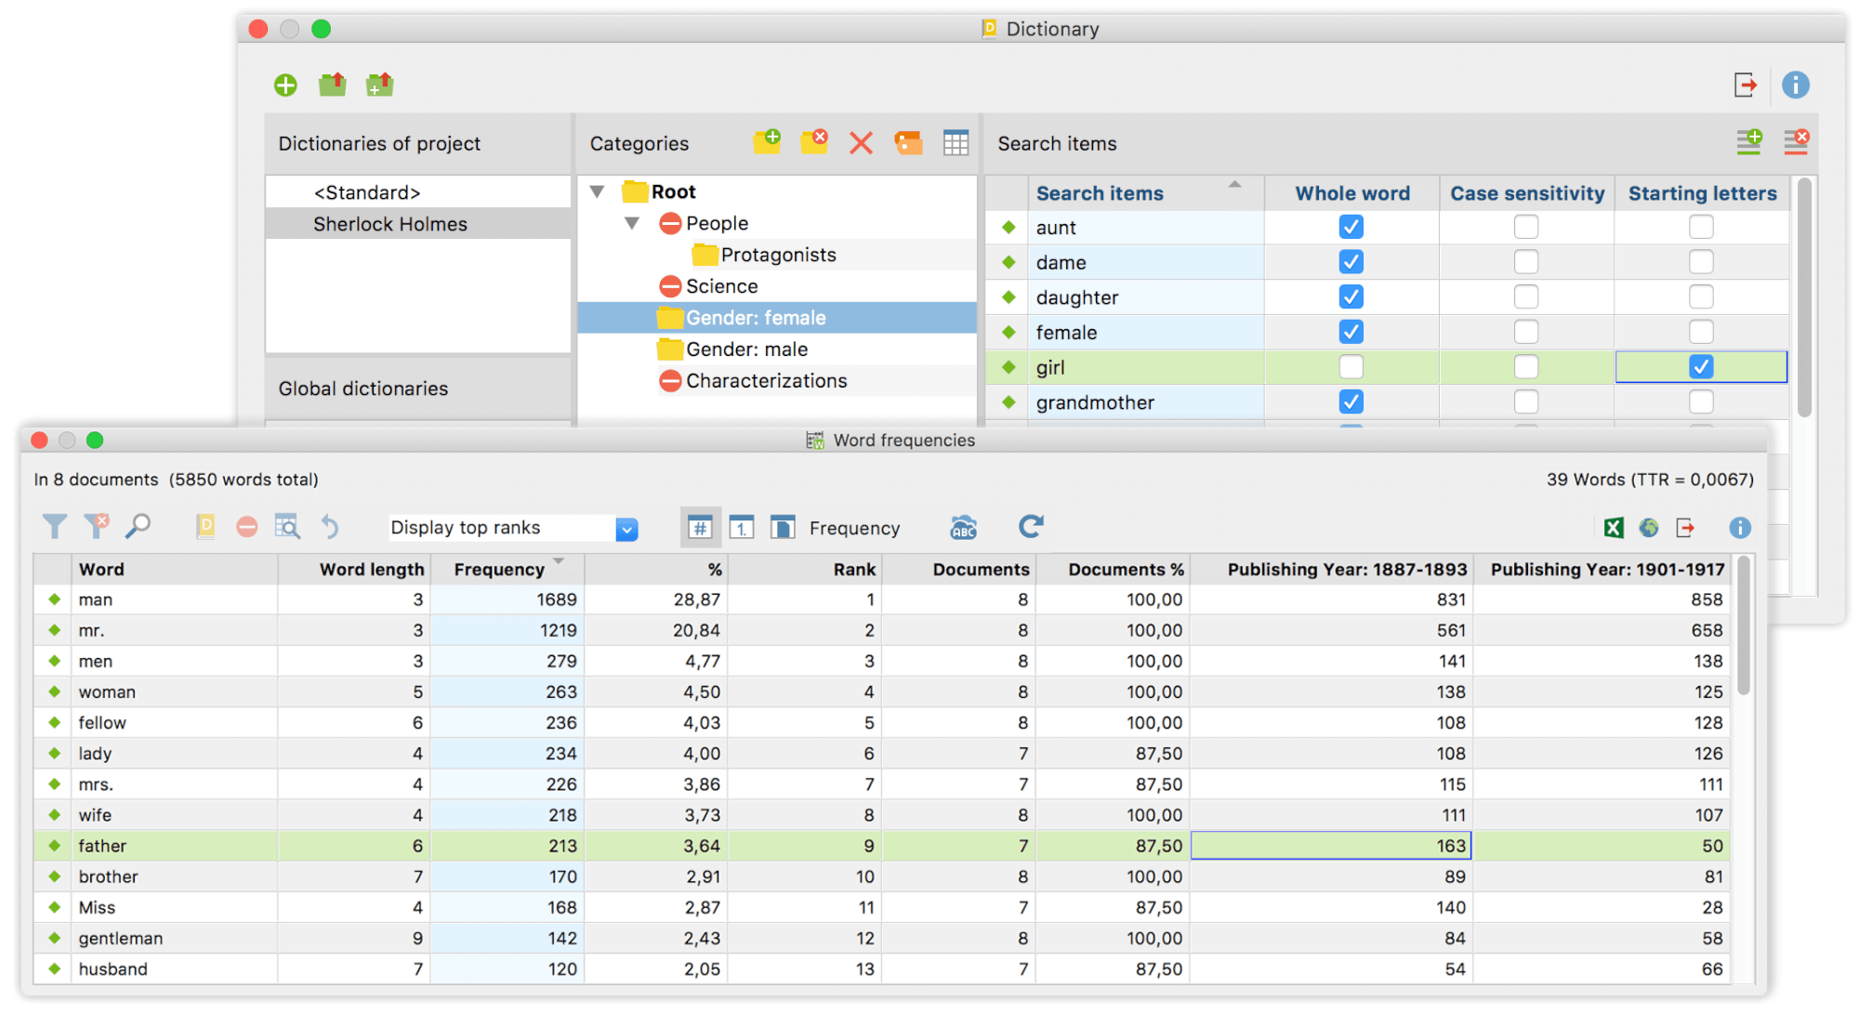Click the delete category red X icon
This screenshot has width=1859, height=1014.
tap(863, 141)
